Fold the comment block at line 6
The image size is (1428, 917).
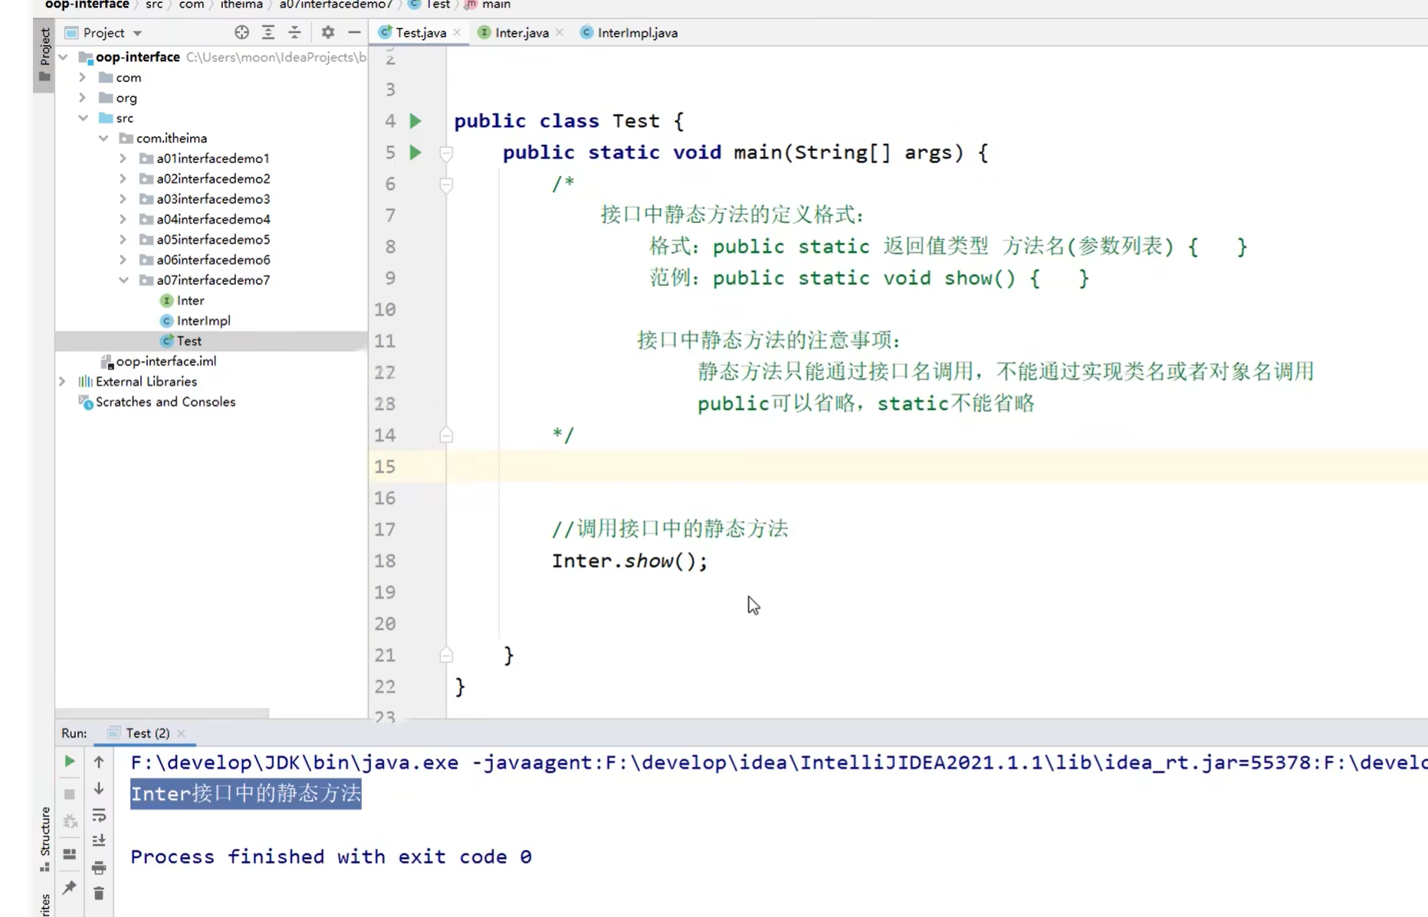[446, 184]
